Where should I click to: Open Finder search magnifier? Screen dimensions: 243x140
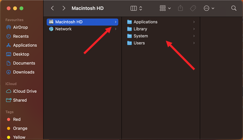234,8
